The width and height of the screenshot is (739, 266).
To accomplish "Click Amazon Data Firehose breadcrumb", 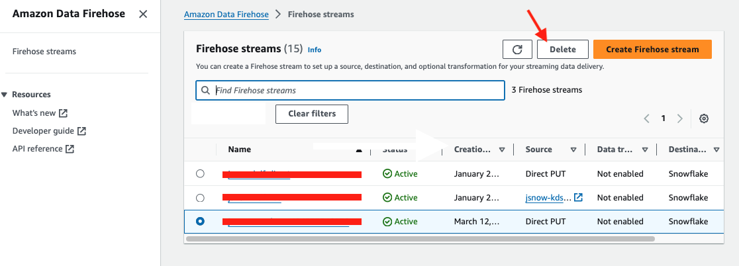I will (x=226, y=14).
